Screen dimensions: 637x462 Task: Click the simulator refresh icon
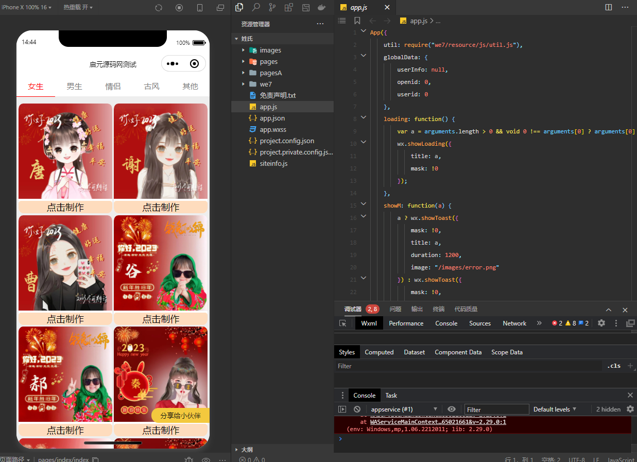click(x=159, y=8)
